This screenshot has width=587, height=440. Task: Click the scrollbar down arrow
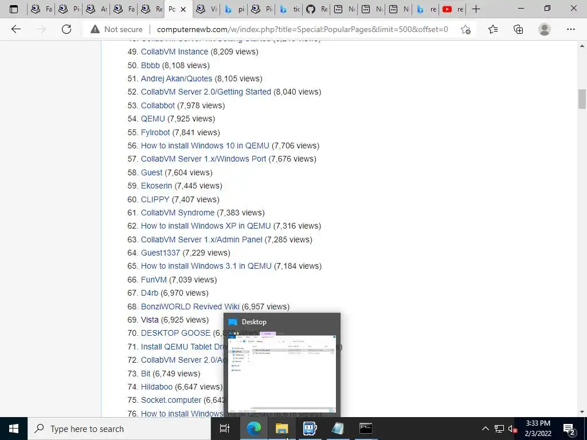pos(582,412)
